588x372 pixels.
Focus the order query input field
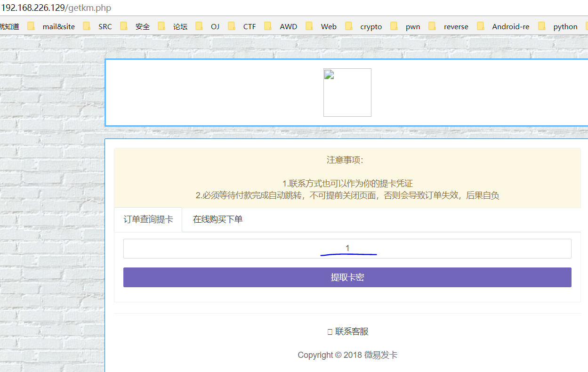pyautogui.click(x=347, y=249)
